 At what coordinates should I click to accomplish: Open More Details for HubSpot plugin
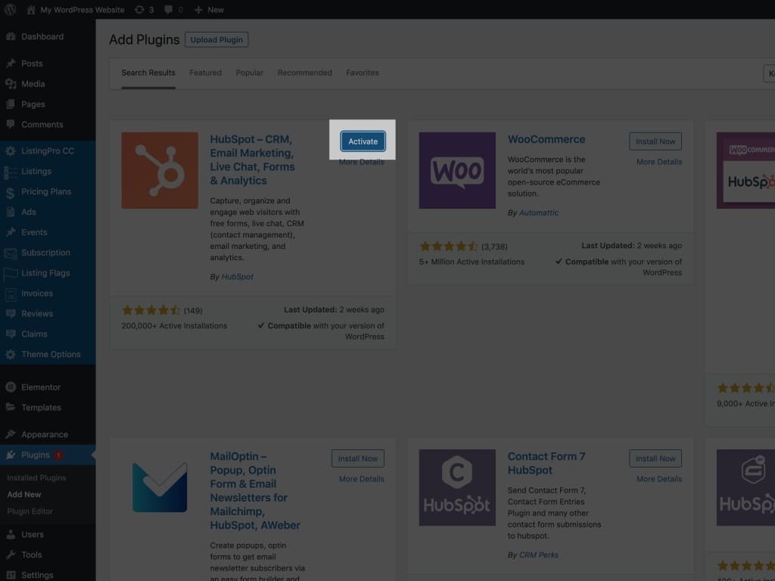pyautogui.click(x=362, y=162)
